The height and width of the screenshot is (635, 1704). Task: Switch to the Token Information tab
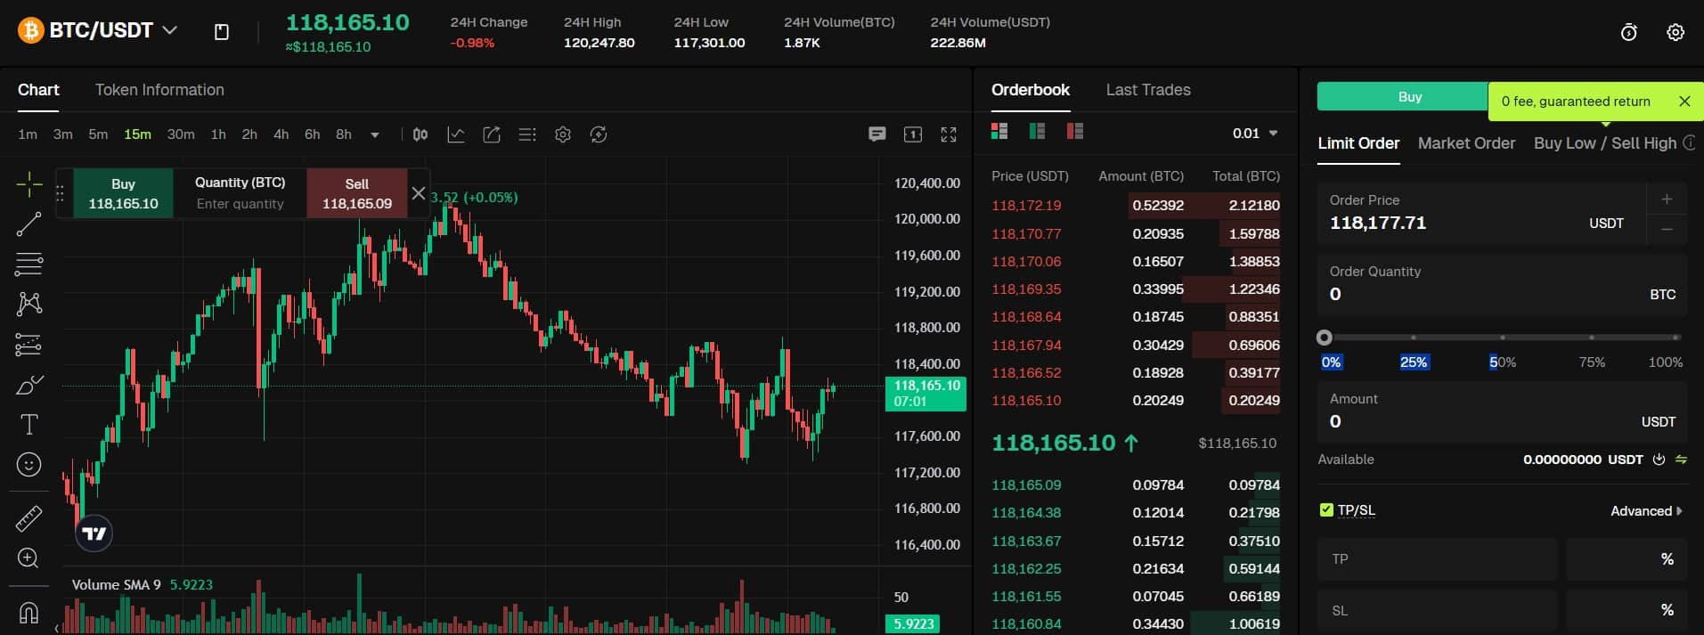tap(159, 90)
